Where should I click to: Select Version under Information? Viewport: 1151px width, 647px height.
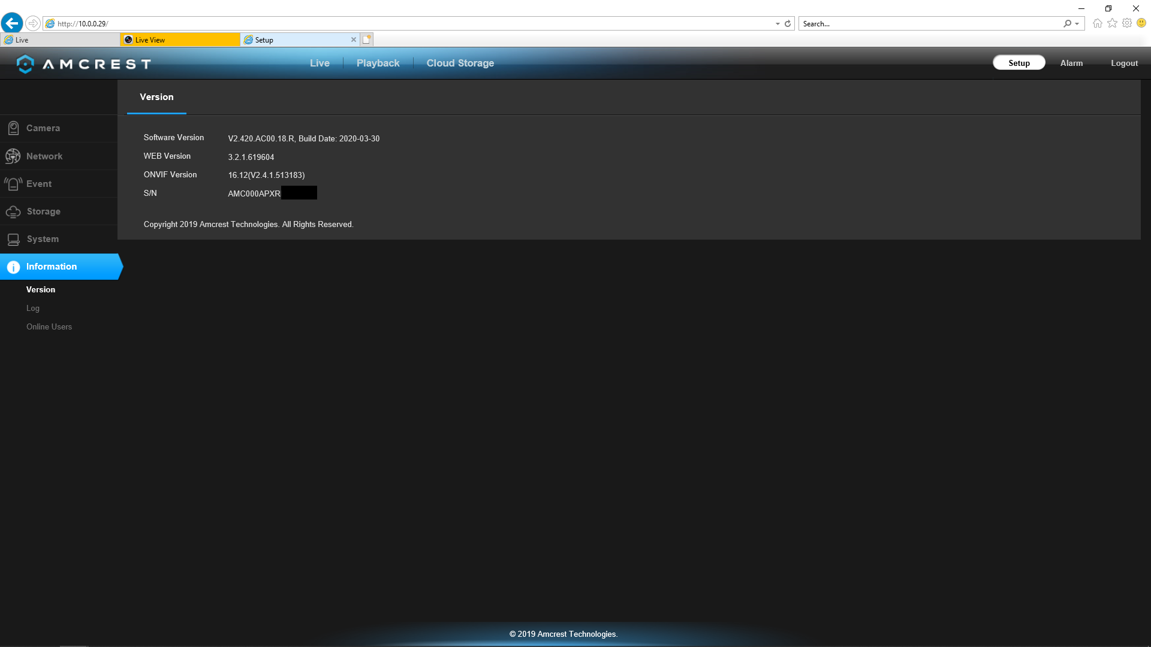click(41, 289)
